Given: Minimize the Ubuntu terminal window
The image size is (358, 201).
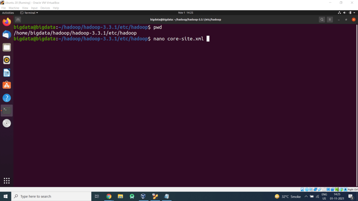Looking at the screenshot, I should point(339,20).
